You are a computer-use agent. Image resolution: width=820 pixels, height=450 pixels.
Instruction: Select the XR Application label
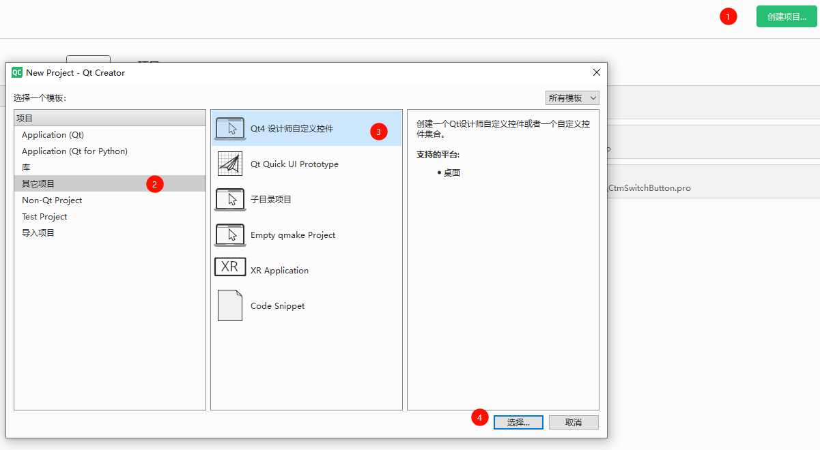click(279, 271)
